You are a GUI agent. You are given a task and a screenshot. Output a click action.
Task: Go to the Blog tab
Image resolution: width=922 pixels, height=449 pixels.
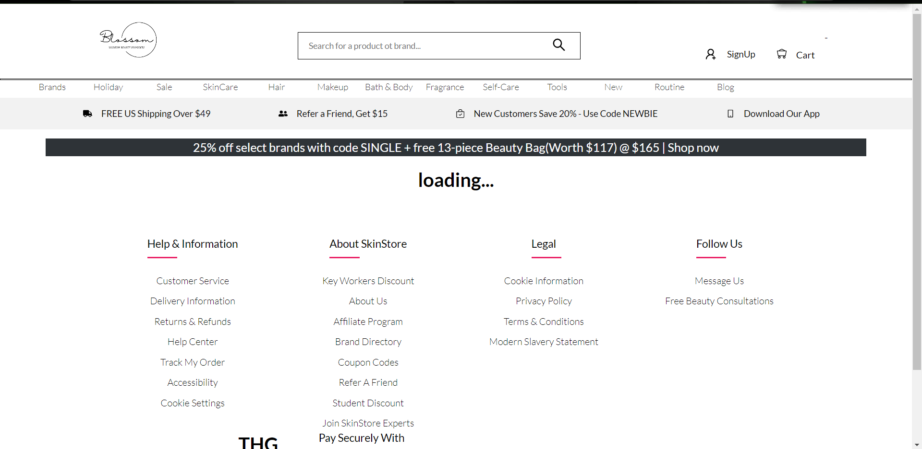(x=725, y=87)
